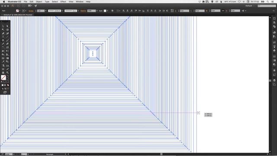
Task: Select the Shape Builder tool
Action: coord(3,55)
